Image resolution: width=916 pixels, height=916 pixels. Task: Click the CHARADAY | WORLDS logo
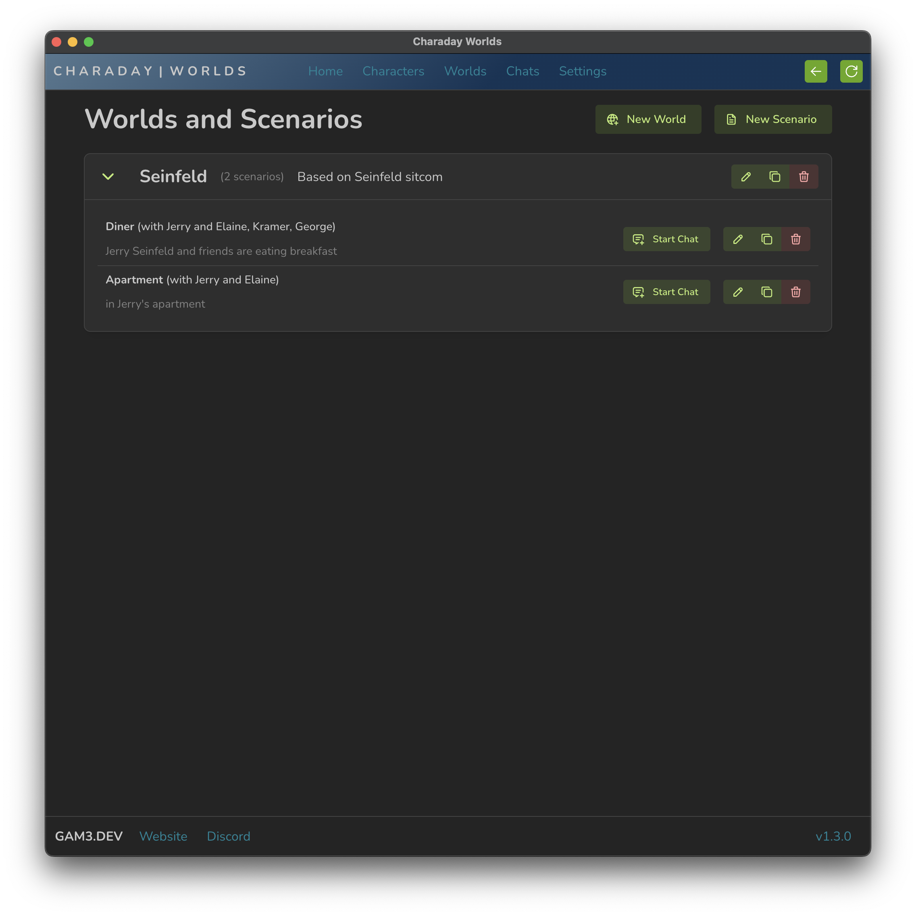coord(150,71)
